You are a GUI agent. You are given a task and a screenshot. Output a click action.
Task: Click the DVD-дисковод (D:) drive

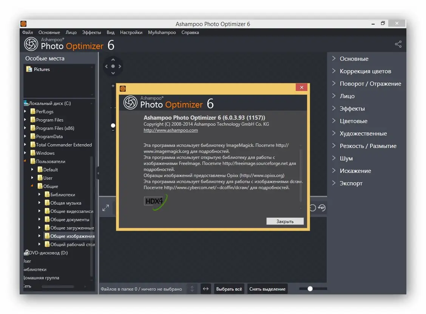click(46, 252)
